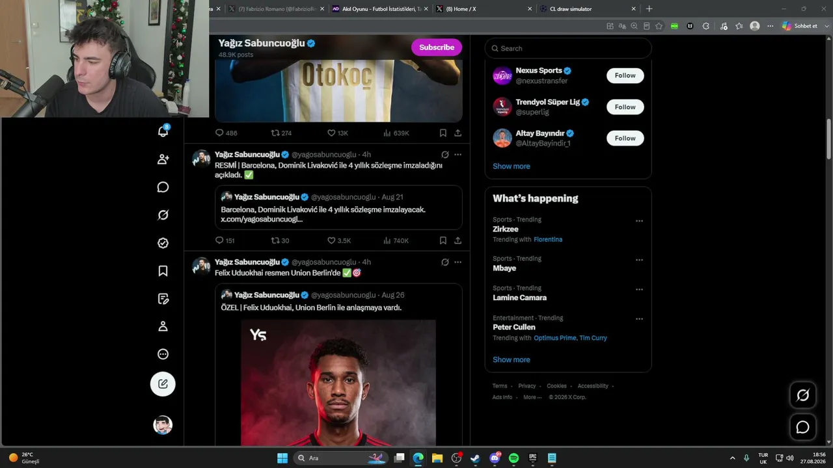Open more options for Peter Cullen trend
833x468 pixels.
(x=639, y=319)
